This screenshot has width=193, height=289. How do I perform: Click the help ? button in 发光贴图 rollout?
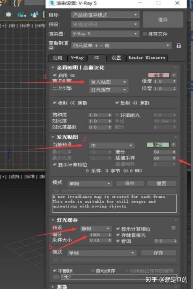tap(173, 145)
